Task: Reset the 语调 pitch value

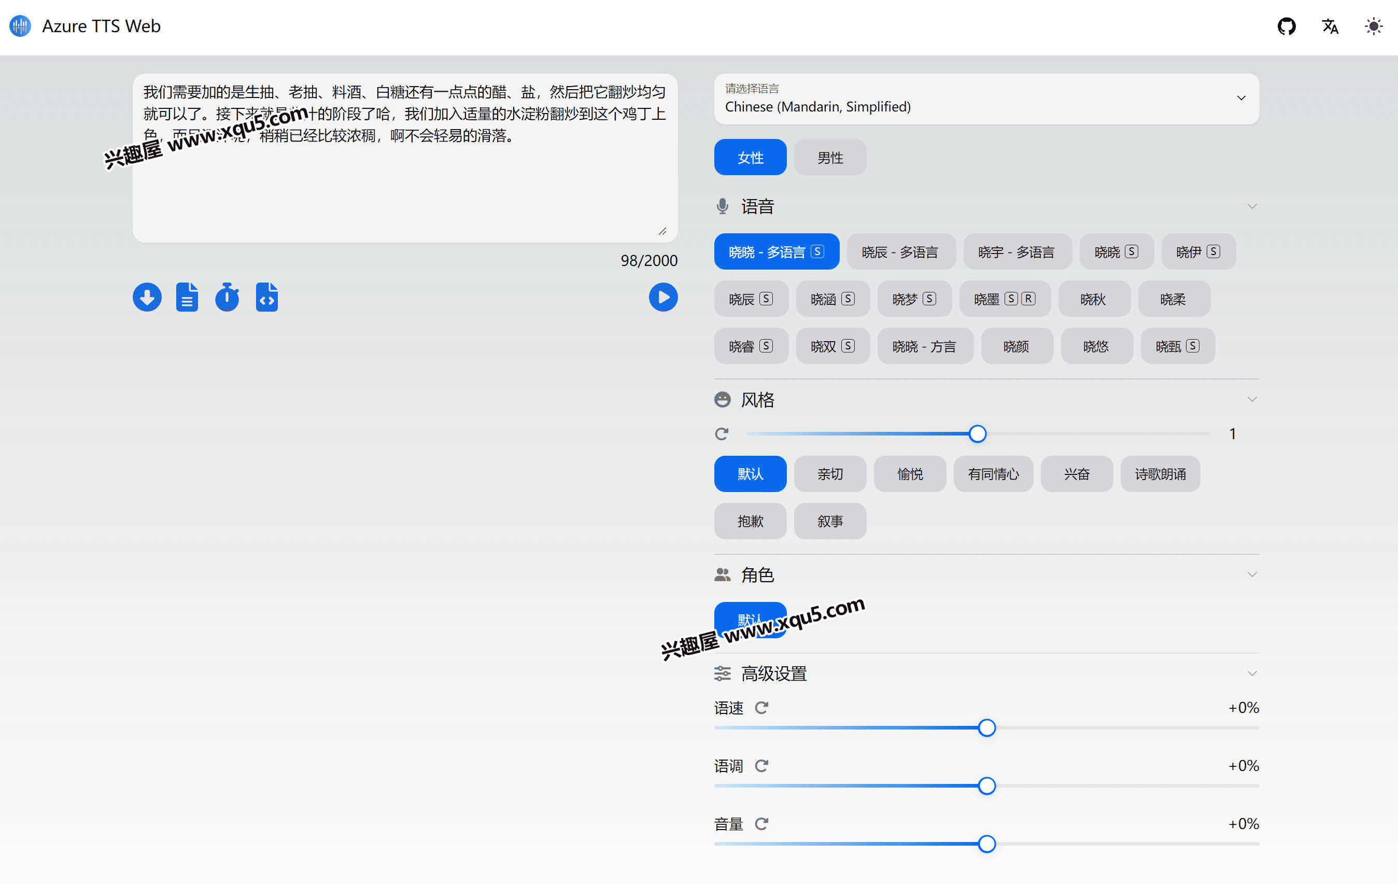Action: click(x=761, y=765)
